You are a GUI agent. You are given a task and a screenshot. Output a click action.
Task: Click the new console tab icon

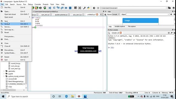click(x=109, y=33)
